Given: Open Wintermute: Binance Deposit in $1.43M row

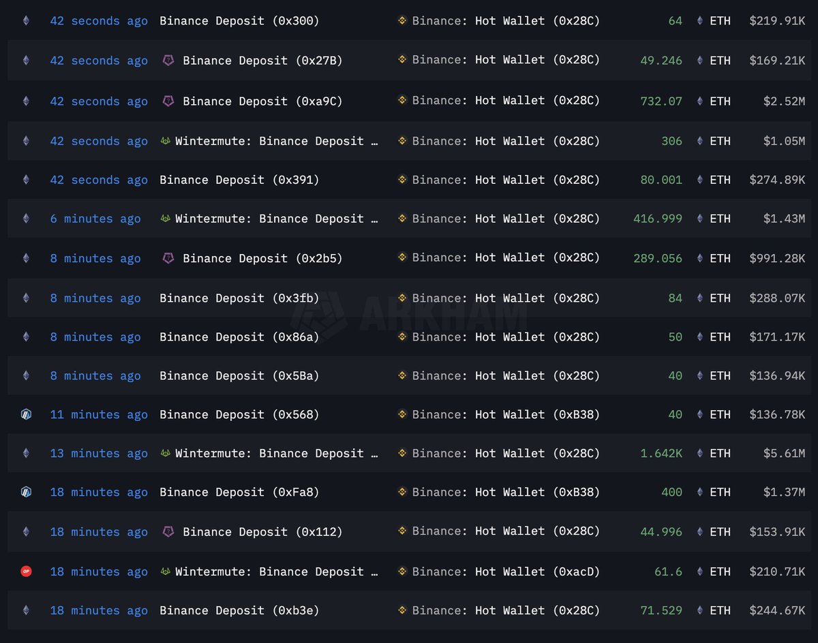Looking at the screenshot, I should [277, 219].
